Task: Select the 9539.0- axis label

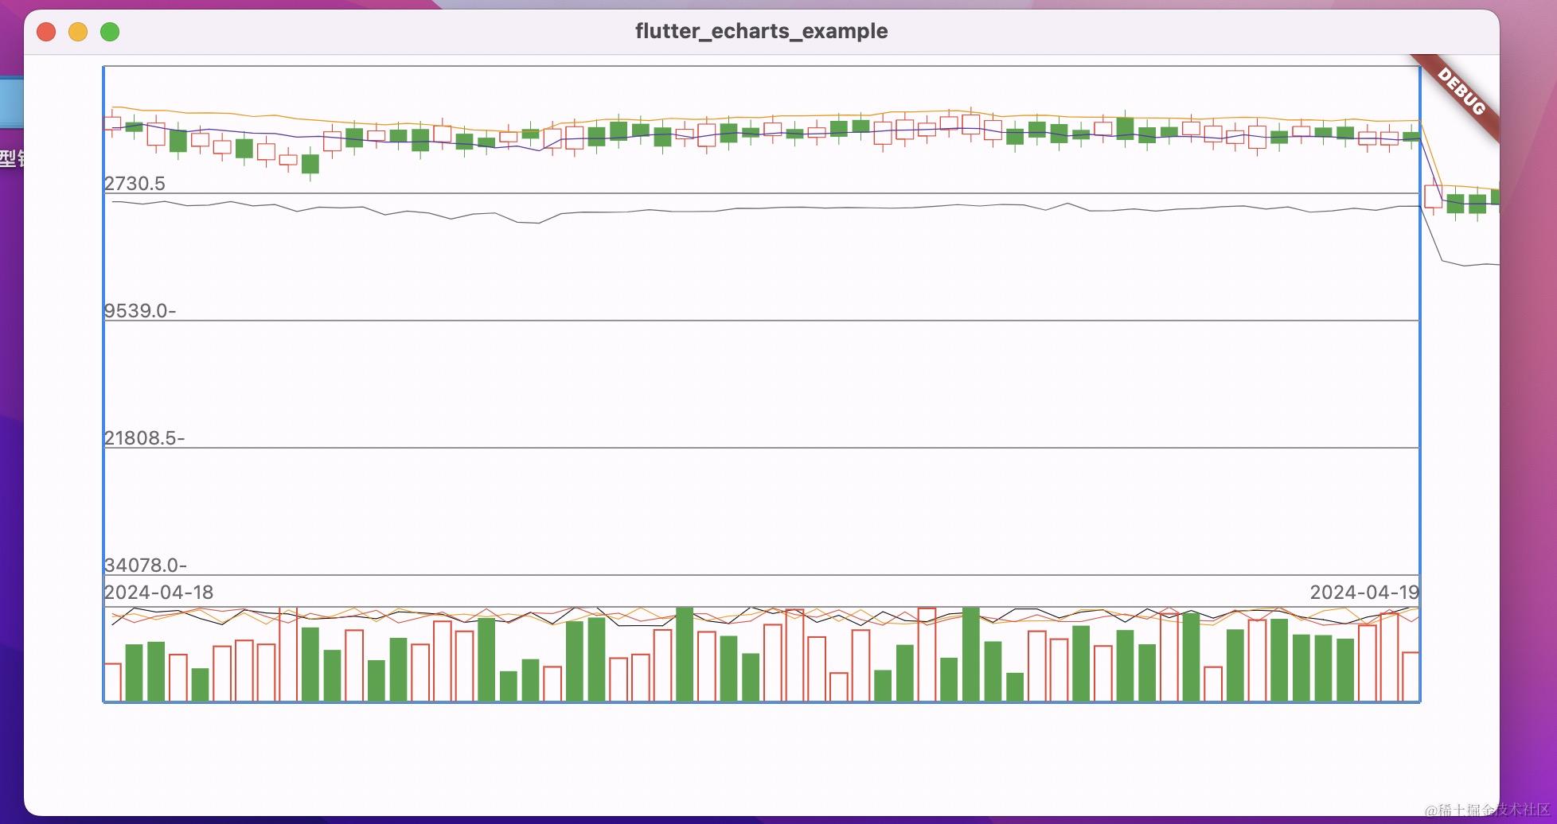Action: coord(140,311)
